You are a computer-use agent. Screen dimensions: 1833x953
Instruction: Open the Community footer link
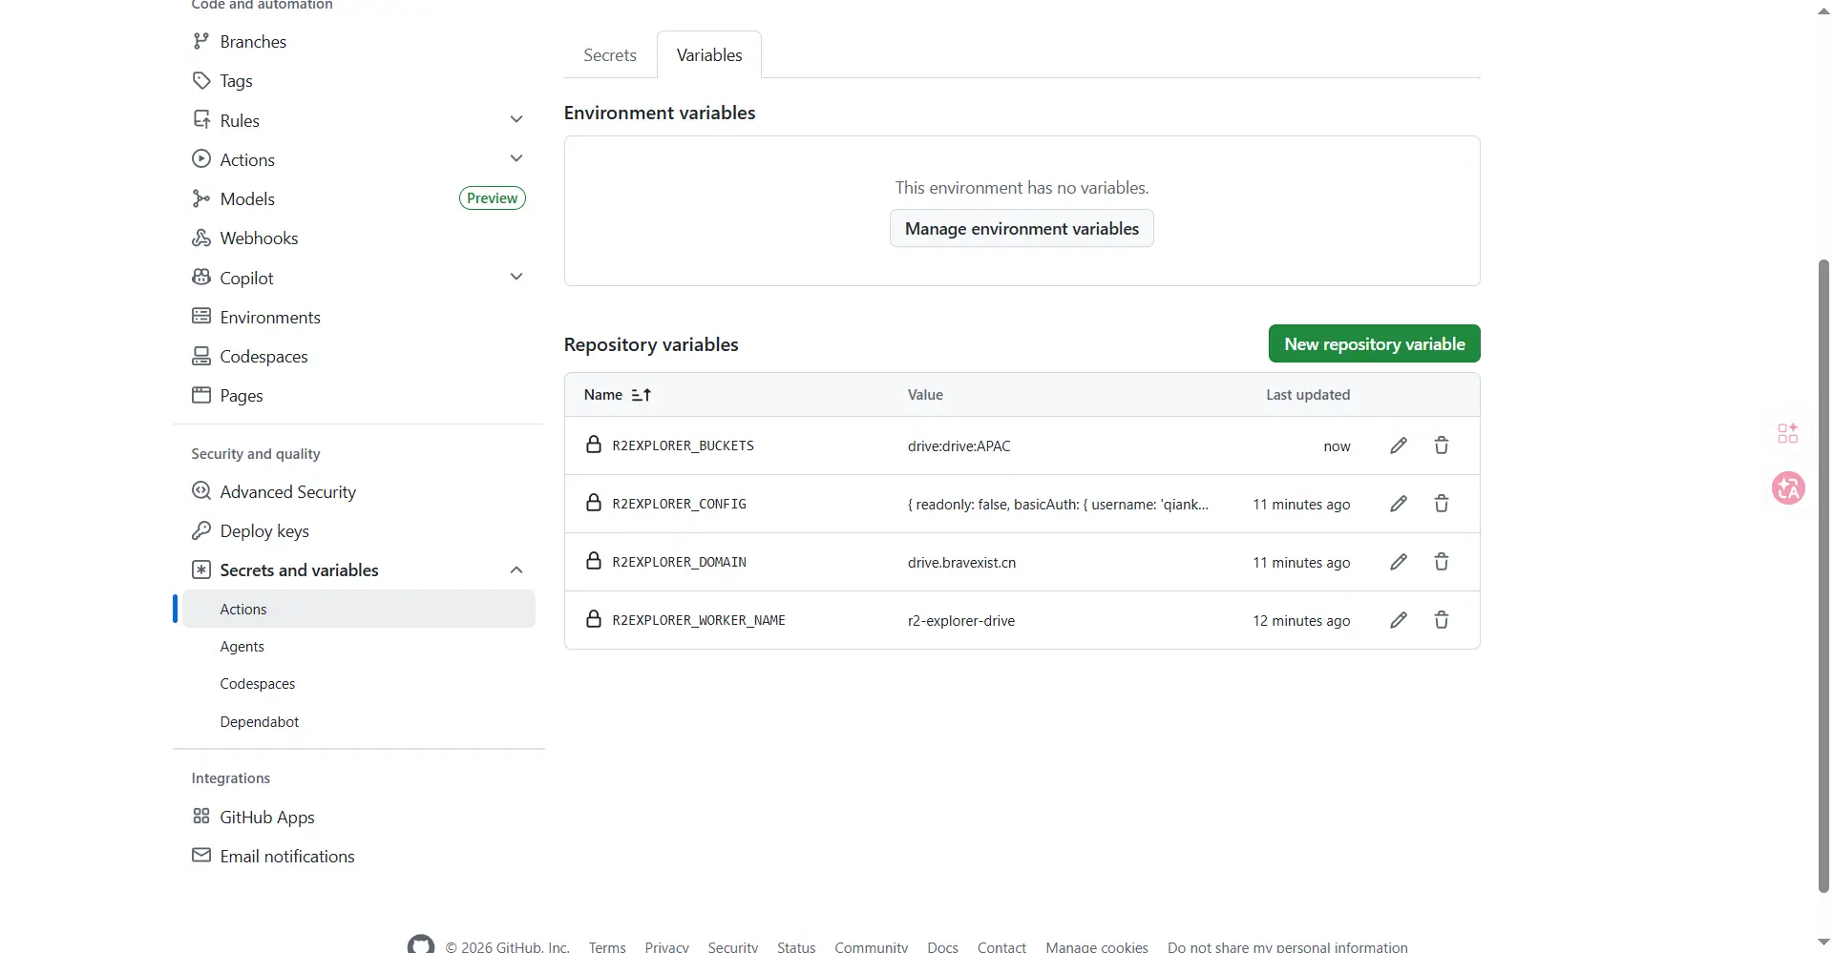pos(872,946)
